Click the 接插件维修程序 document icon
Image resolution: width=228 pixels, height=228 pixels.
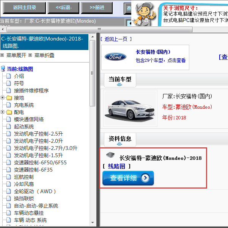pyautogui.click(x=9, y=91)
